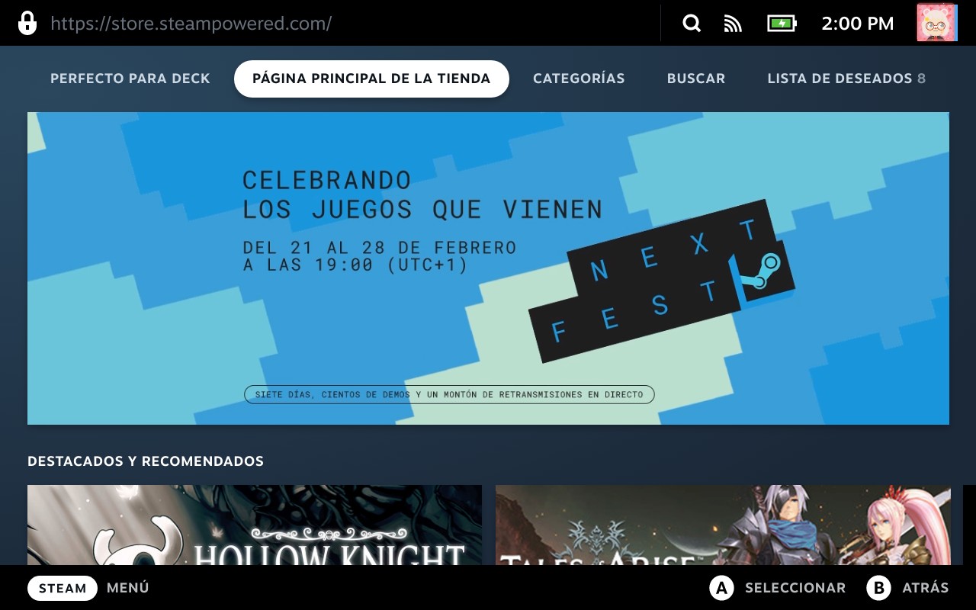This screenshot has width=976, height=610.
Task: Click the Steam logo on Next Fest banner
Action: pyautogui.click(x=759, y=272)
